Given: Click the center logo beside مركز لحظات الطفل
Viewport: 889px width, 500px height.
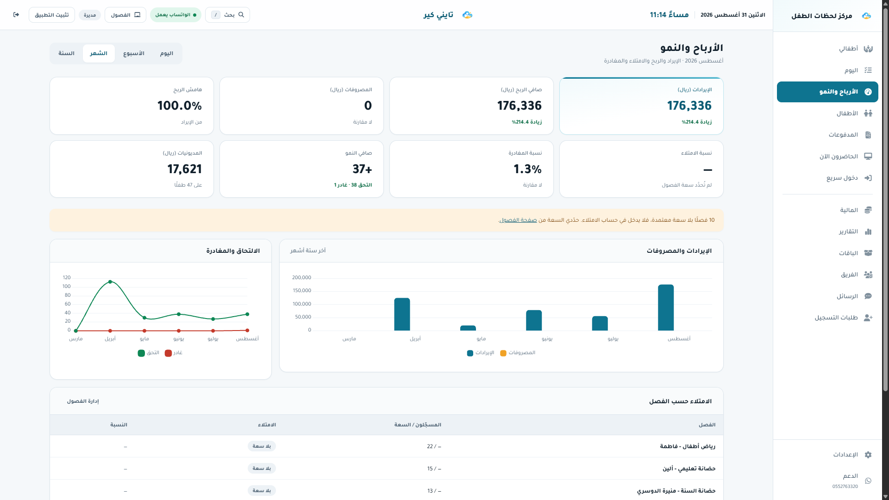Looking at the screenshot, I should click(866, 16).
